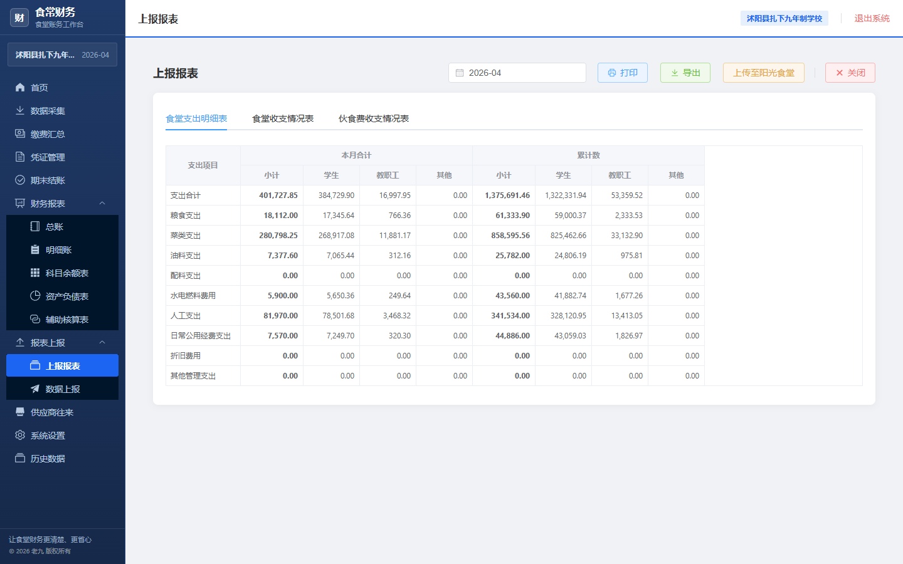Click the 上报报表 folder icon in sidebar

click(35, 365)
